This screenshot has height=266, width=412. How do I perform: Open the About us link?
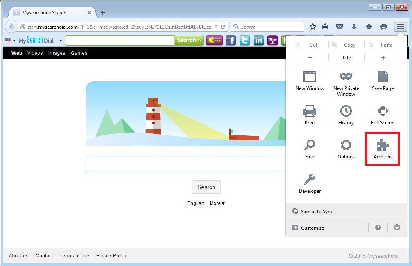[x=19, y=255]
